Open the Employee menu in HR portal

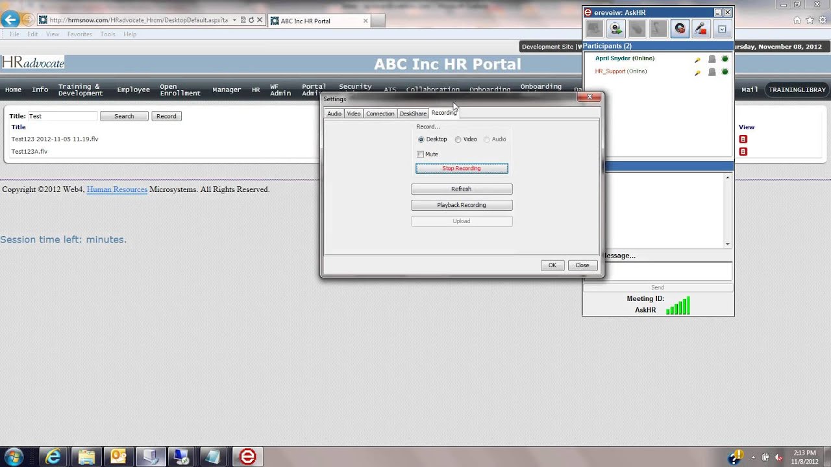(133, 90)
